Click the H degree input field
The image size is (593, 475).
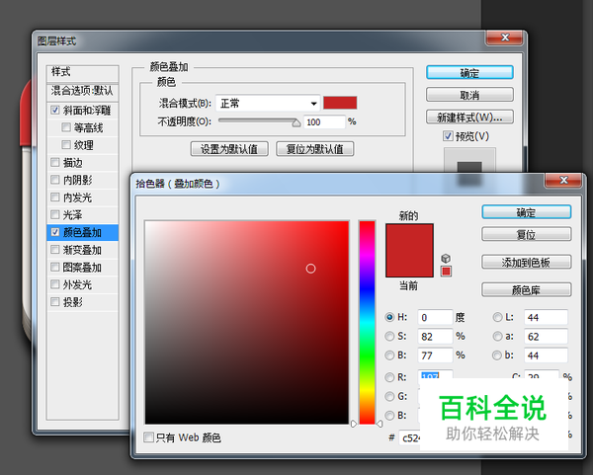pos(435,317)
